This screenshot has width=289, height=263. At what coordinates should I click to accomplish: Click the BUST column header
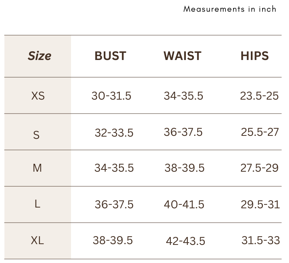(x=110, y=56)
